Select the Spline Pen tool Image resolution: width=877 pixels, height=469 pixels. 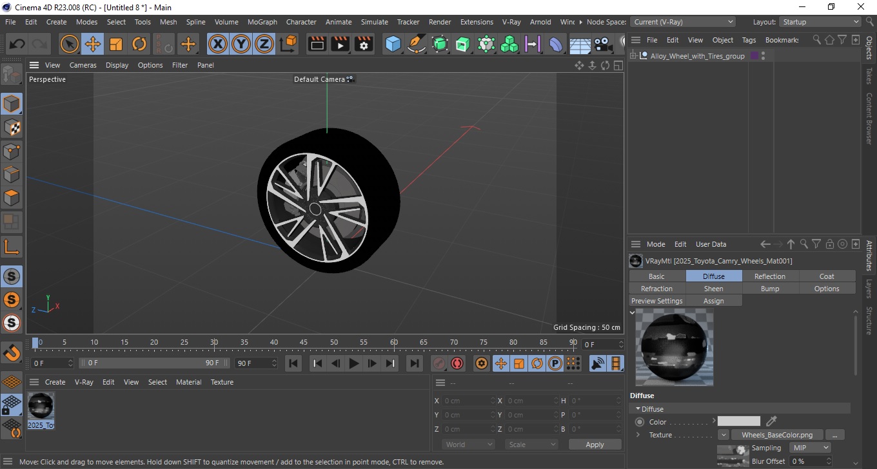(x=417, y=44)
